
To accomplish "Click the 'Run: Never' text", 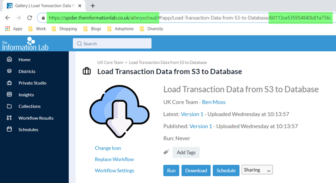I will tap(177, 138).
